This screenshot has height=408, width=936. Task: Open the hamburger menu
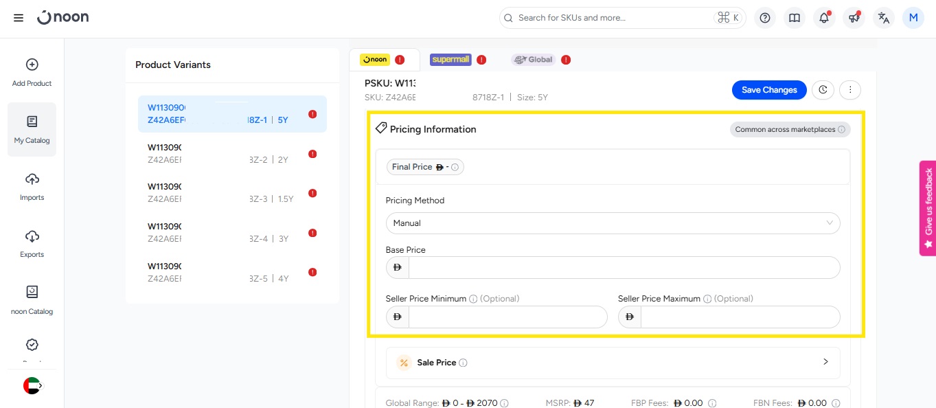point(19,18)
